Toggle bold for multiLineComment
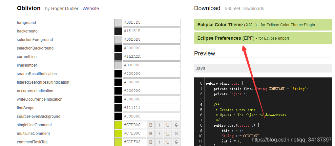 click(151, 134)
